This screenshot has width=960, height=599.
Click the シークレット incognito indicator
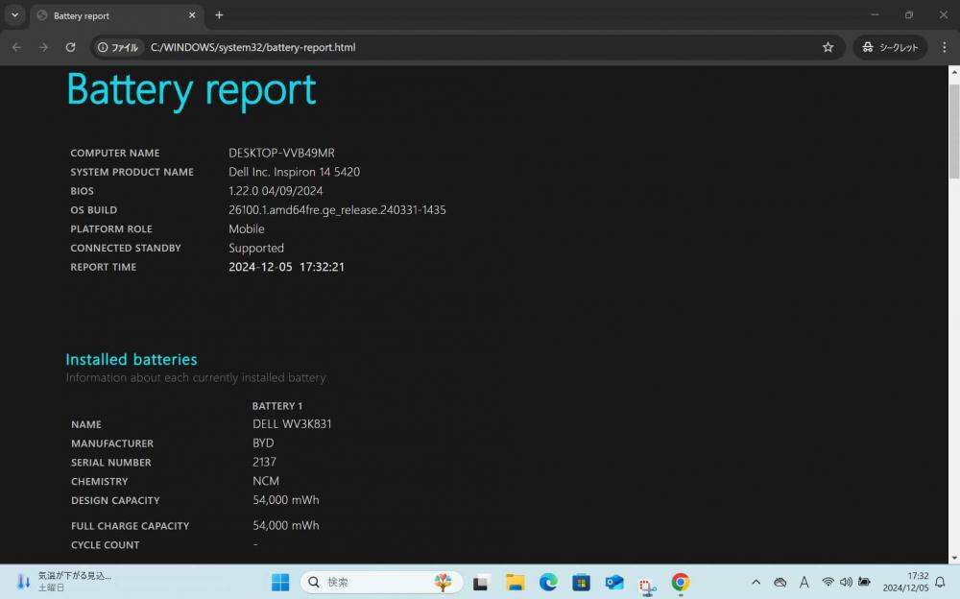click(x=890, y=47)
